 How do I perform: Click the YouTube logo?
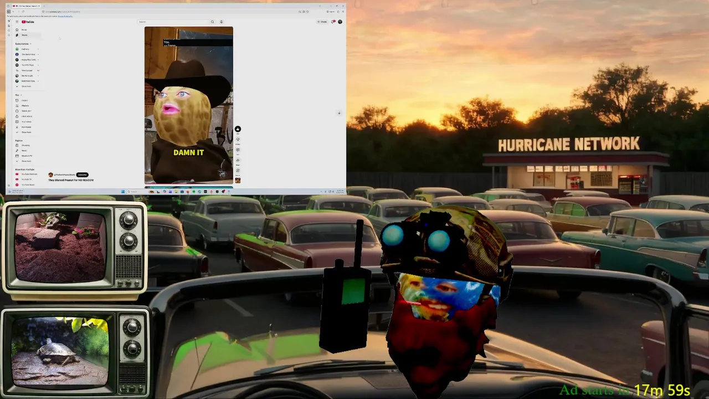pos(28,22)
